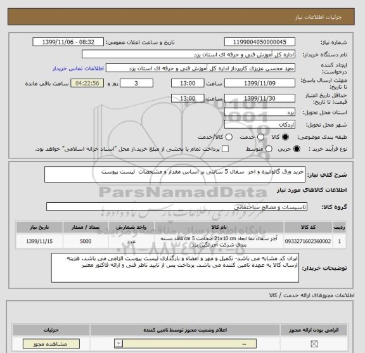Click the نام کالا column header
365x353 pixels.
pos(219,227)
